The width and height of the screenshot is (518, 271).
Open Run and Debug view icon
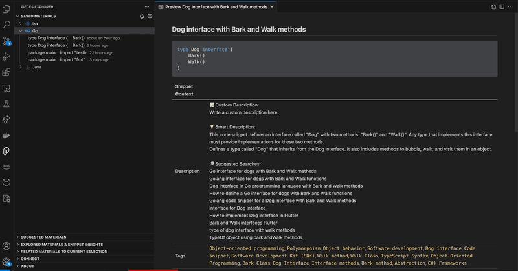[x=6, y=56]
